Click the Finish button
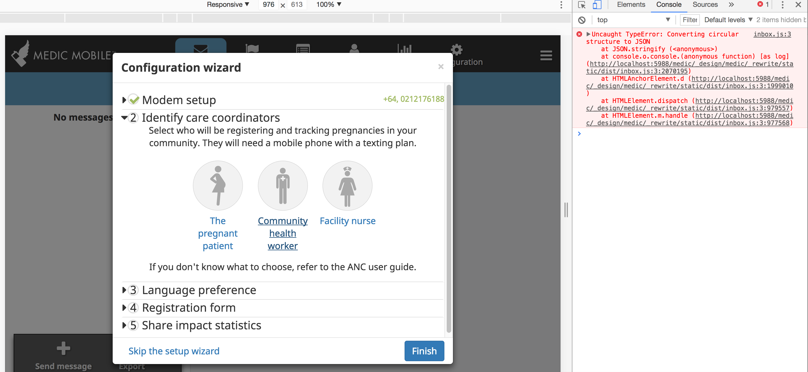This screenshot has height=372, width=808. (x=424, y=351)
